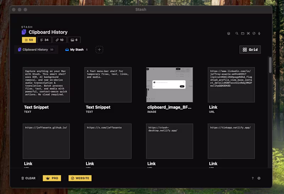Select the tinkapp.netlify.app link card
284x194 pixels.
coord(231,141)
